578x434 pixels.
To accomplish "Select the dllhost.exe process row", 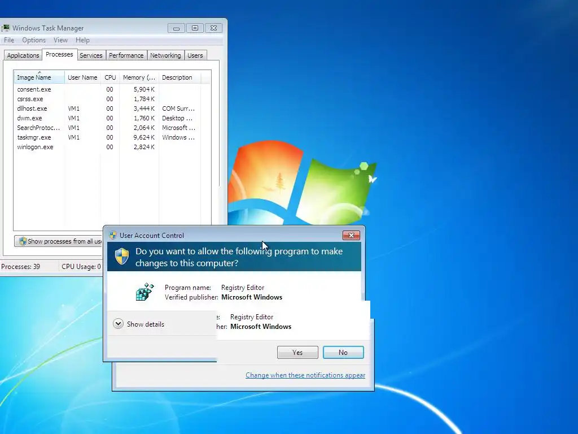I will point(112,108).
